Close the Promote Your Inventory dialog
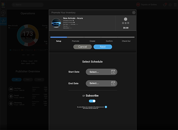 click(x=134, y=12)
